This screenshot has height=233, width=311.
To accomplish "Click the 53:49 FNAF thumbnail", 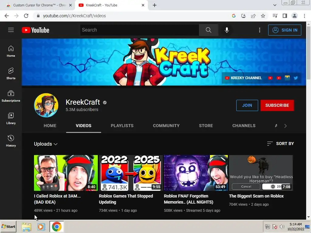I will pos(196,173).
